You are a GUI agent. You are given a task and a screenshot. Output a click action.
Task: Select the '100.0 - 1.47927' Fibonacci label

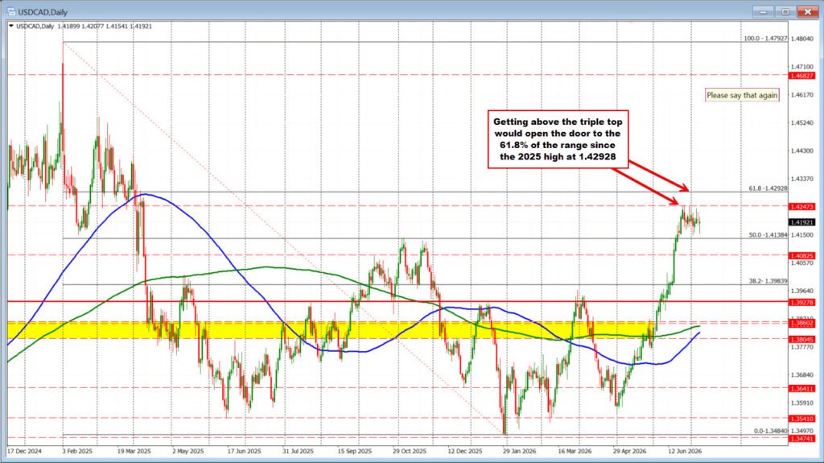pos(766,39)
